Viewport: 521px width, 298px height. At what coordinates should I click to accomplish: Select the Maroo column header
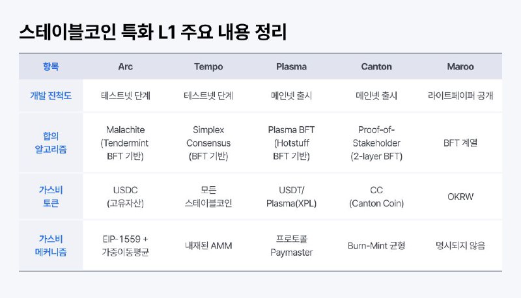click(x=460, y=66)
